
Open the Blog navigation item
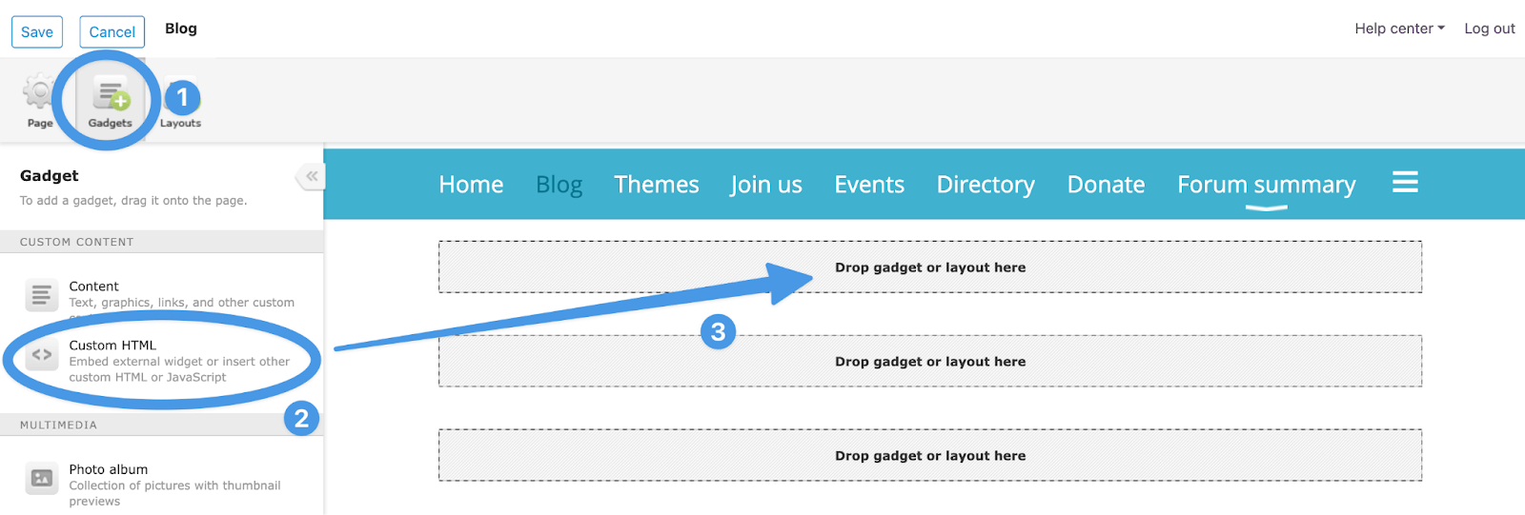point(559,185)
